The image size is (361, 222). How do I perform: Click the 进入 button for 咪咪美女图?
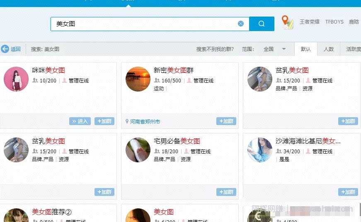click(x=80, y=121)
